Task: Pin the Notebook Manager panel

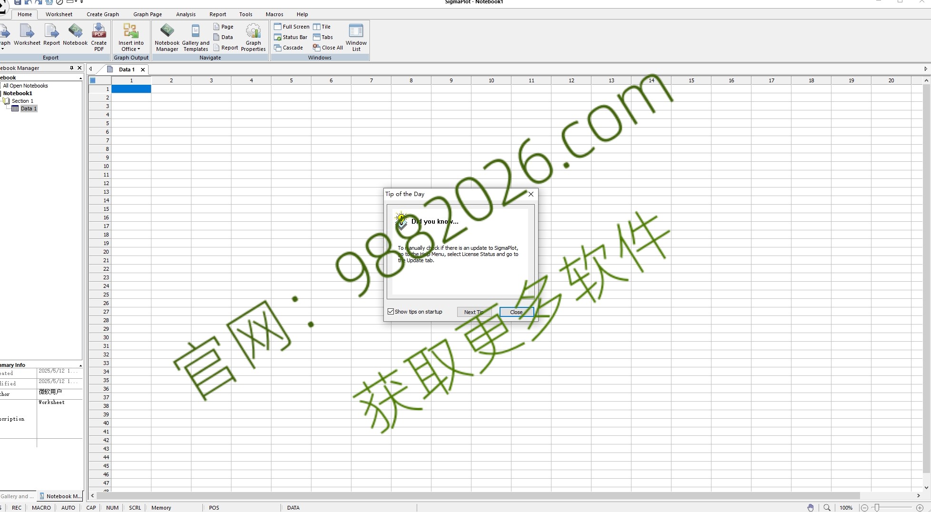Action: [x=71, y=68]
